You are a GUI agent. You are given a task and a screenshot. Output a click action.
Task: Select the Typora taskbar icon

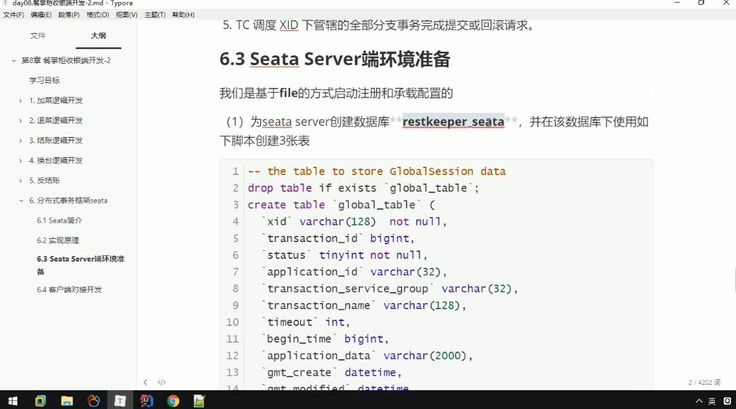tap(120, 401)
